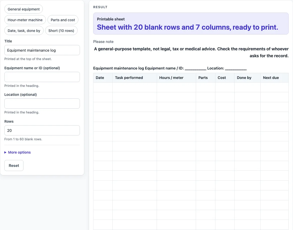
Task: Click the sheet heading 'Equipment maintenance log Equipment name / ID'
Action: coord(170,68)
